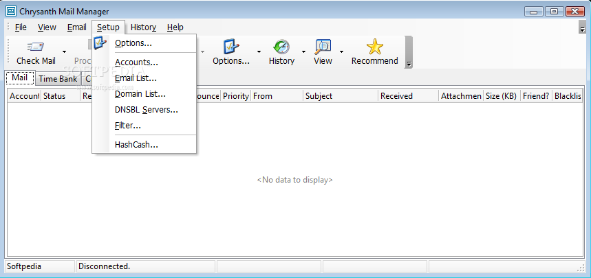The image size is (591, 278).
Task: Sort by the Subject column header
Action: click(341, 96)
